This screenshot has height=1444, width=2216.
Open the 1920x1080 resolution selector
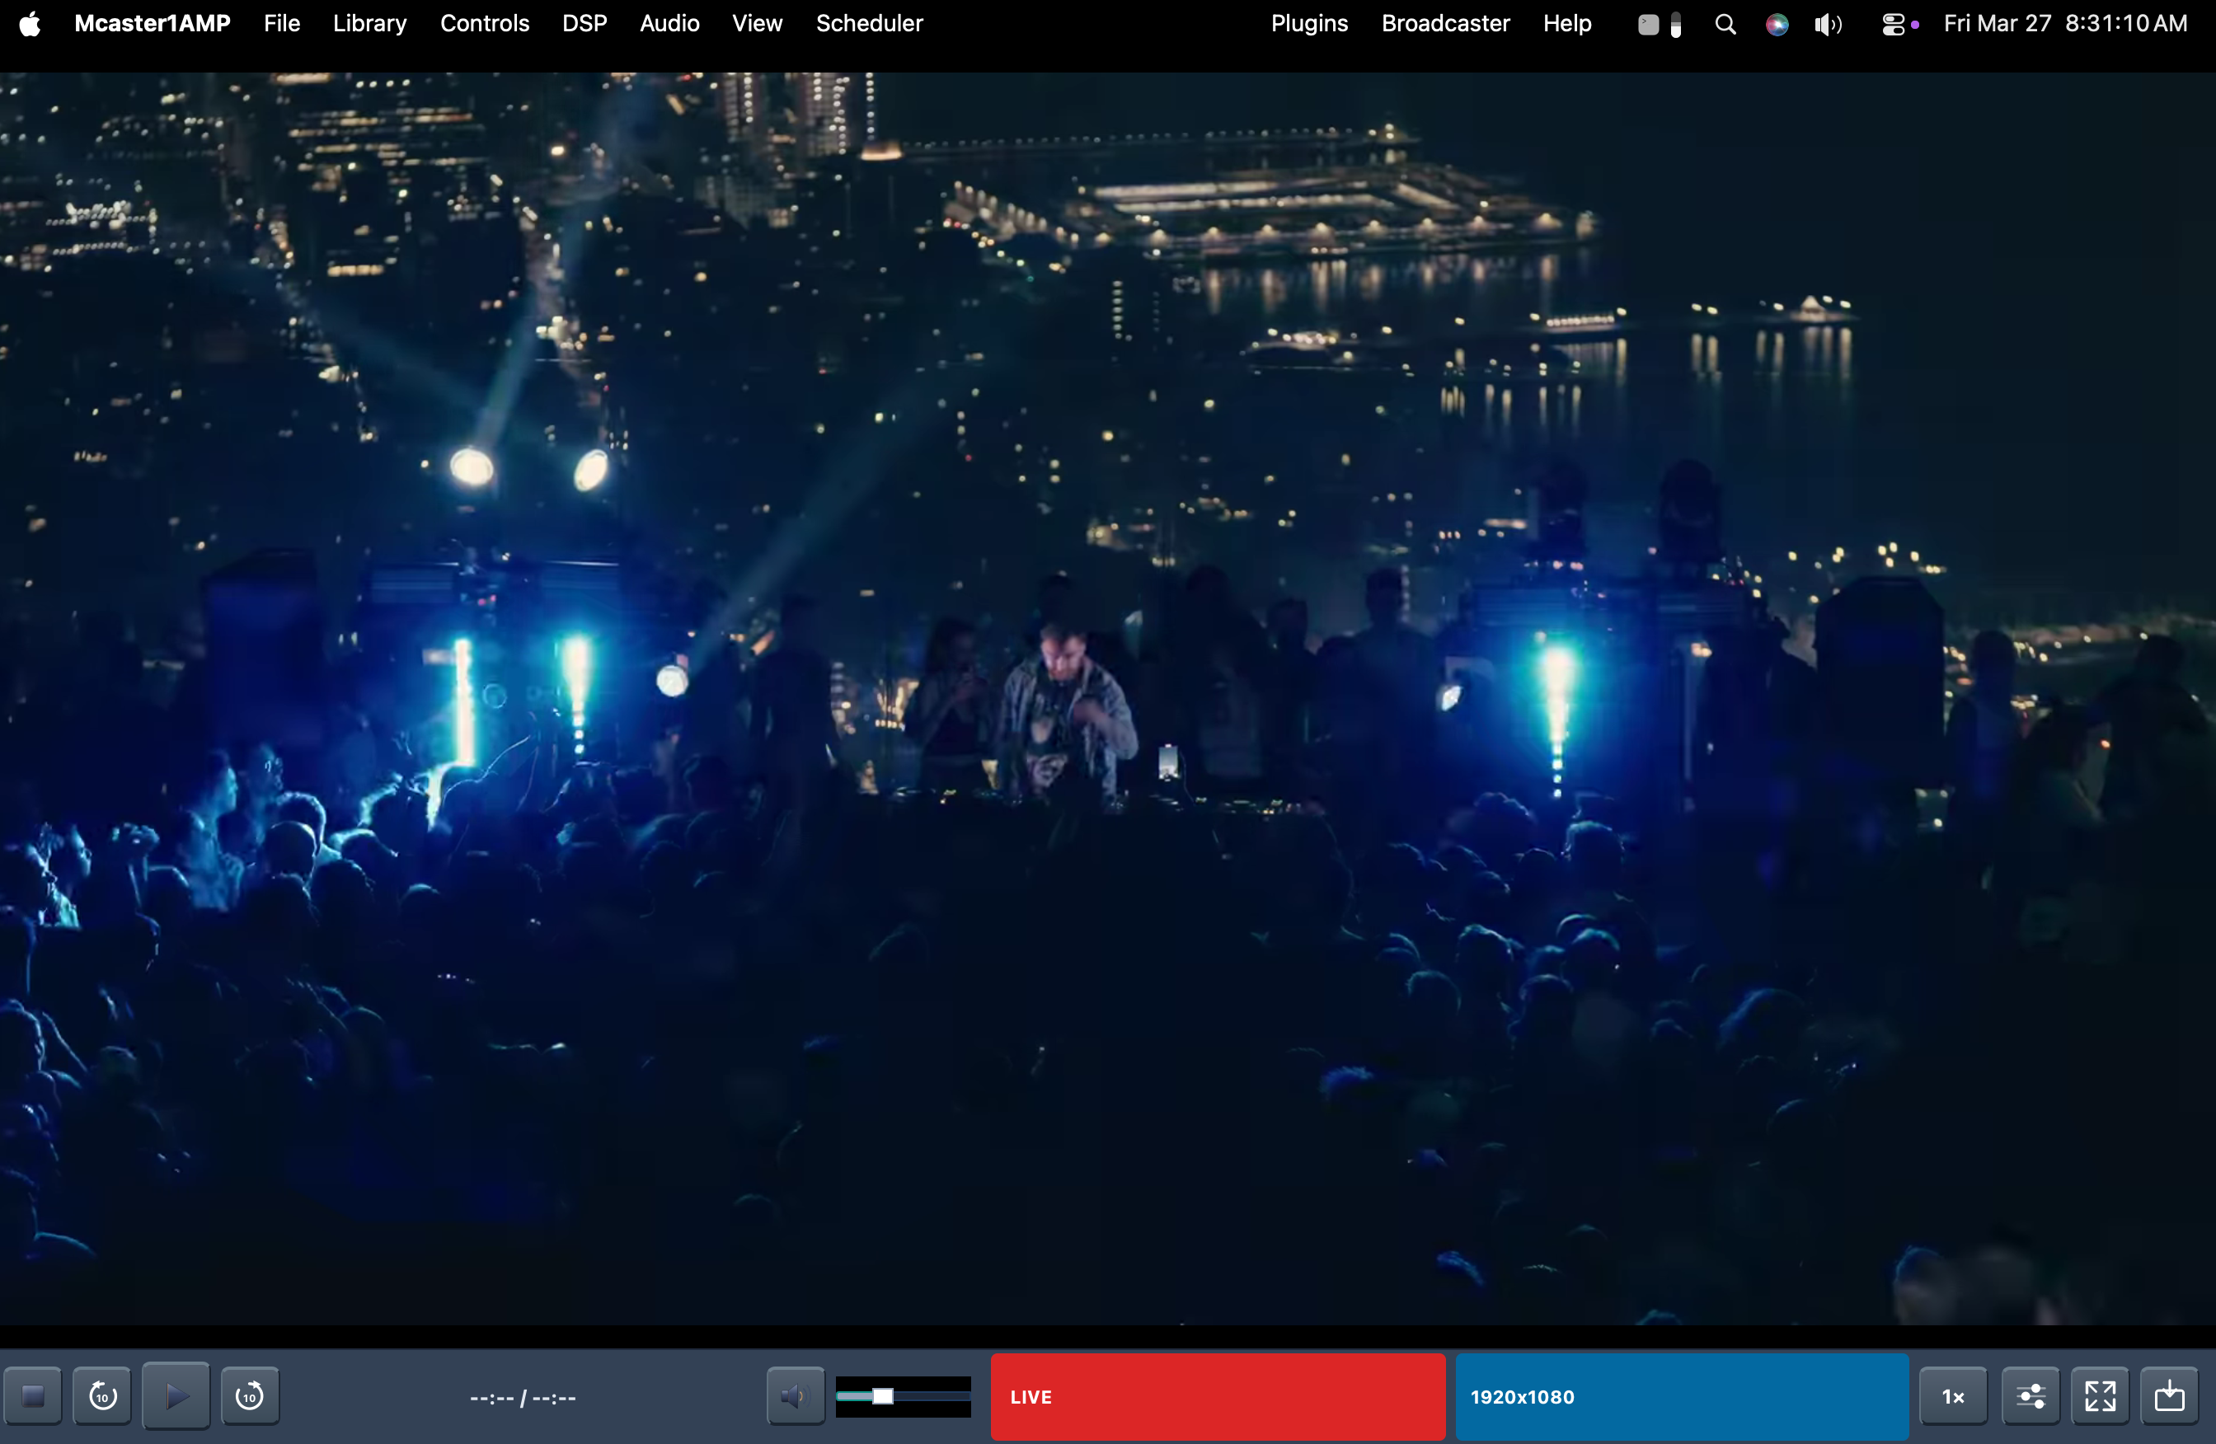coord(1683,1396)
